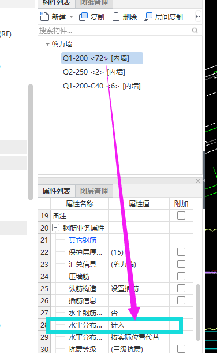
Task: Select row number 19
Action: point(44,215)
